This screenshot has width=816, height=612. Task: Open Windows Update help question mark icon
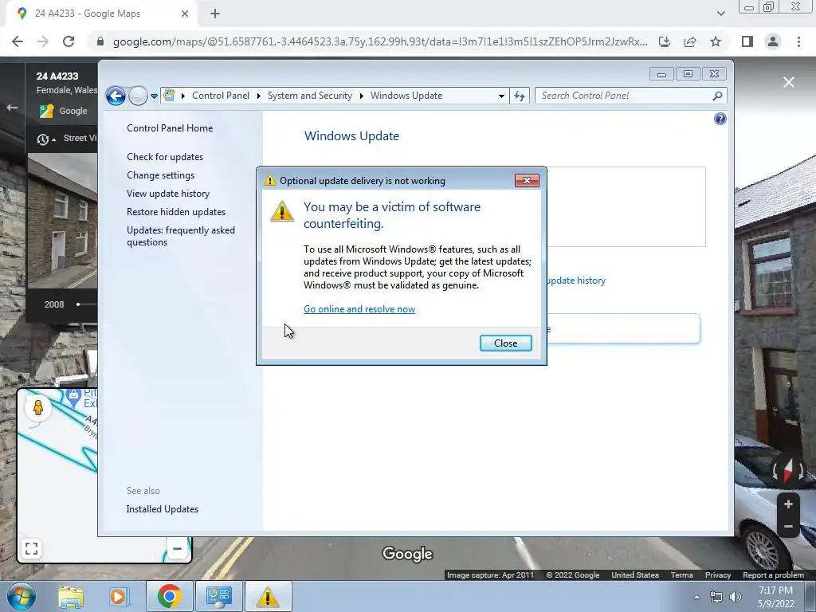(x=720, y=120)
